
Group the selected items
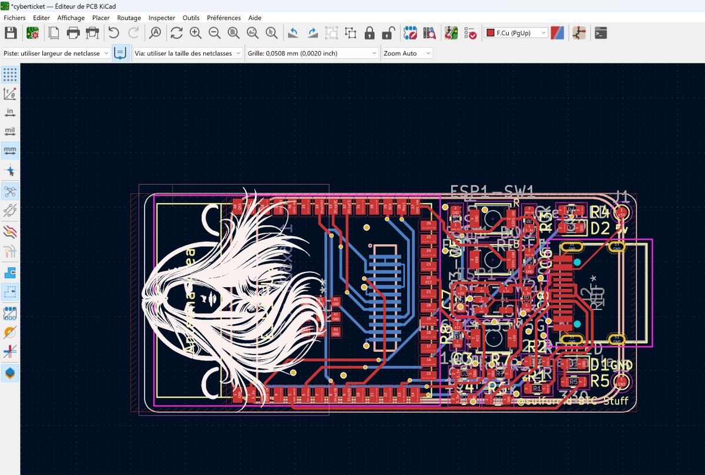click(x=331, y=33)
